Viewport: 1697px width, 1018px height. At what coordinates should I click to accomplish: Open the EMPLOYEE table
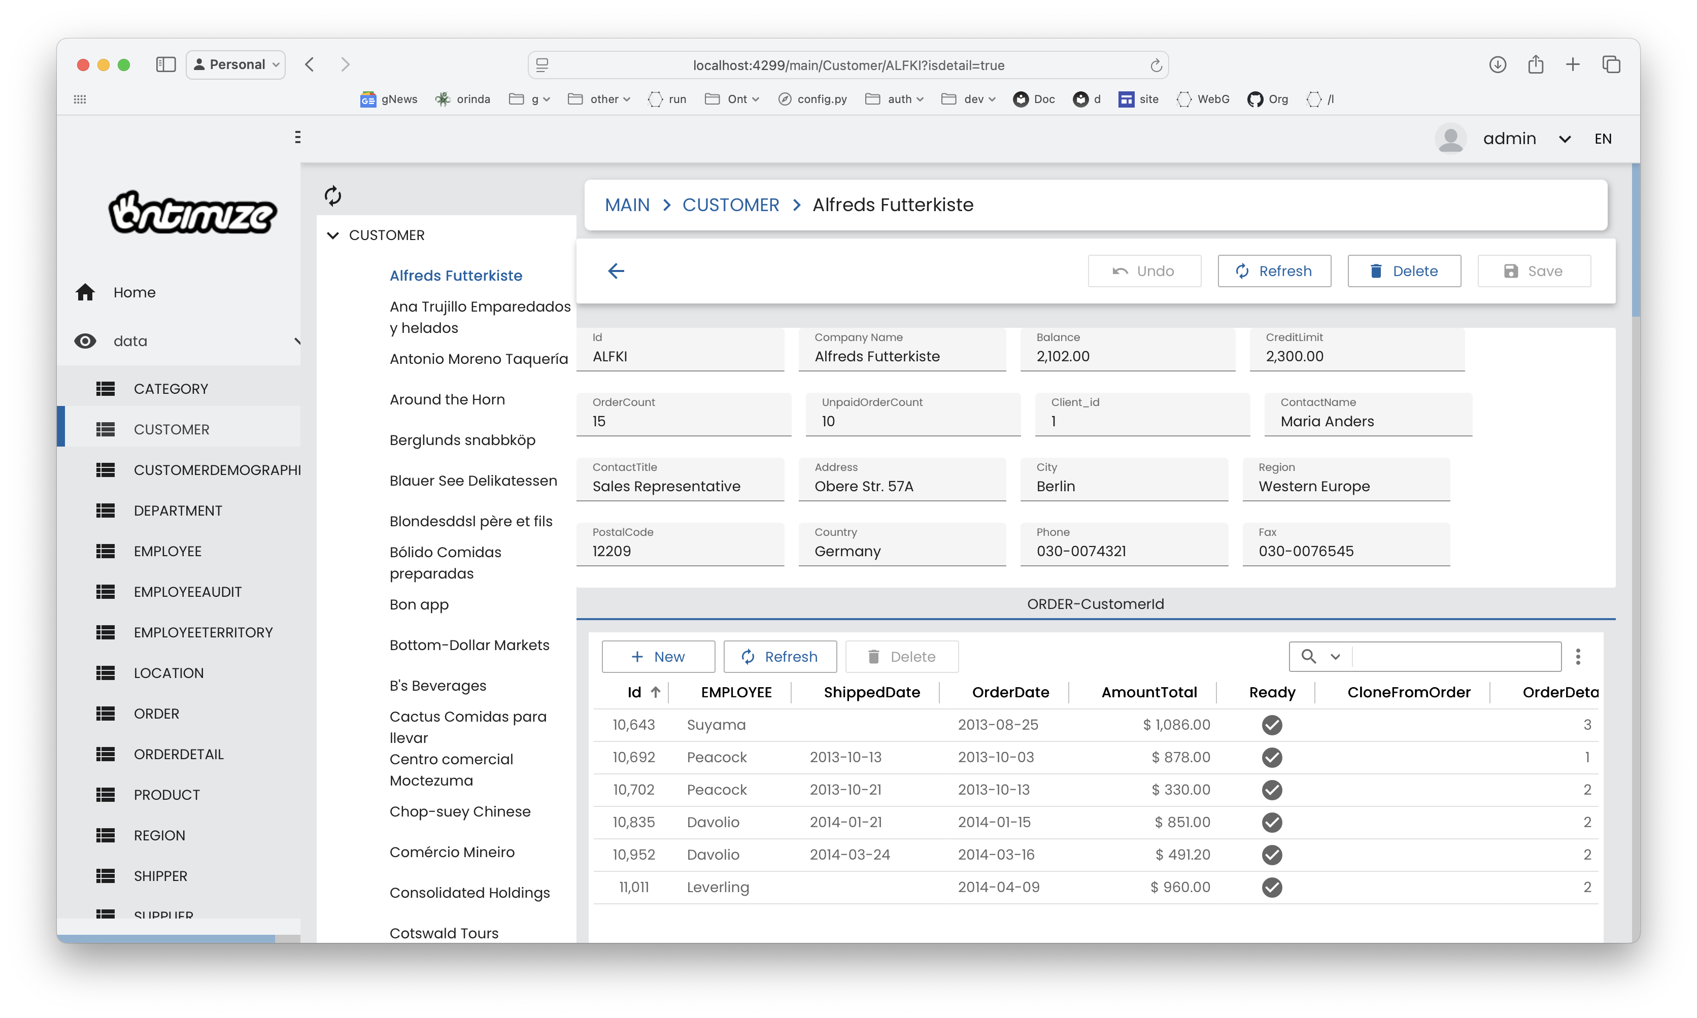pyautogui.click(x=167, y=552)
